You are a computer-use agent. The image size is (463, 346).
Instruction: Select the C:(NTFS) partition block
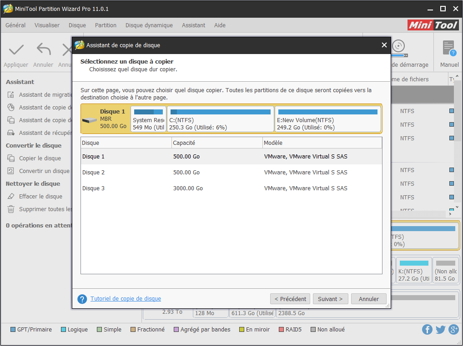[221, 119]
